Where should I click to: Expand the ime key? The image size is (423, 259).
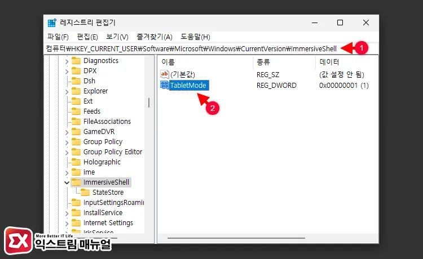(x=67, y=173)
